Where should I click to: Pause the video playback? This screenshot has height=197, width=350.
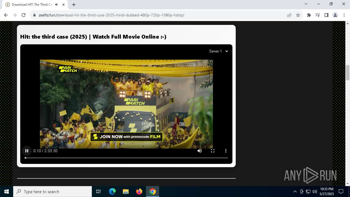[x=27, y=151]
